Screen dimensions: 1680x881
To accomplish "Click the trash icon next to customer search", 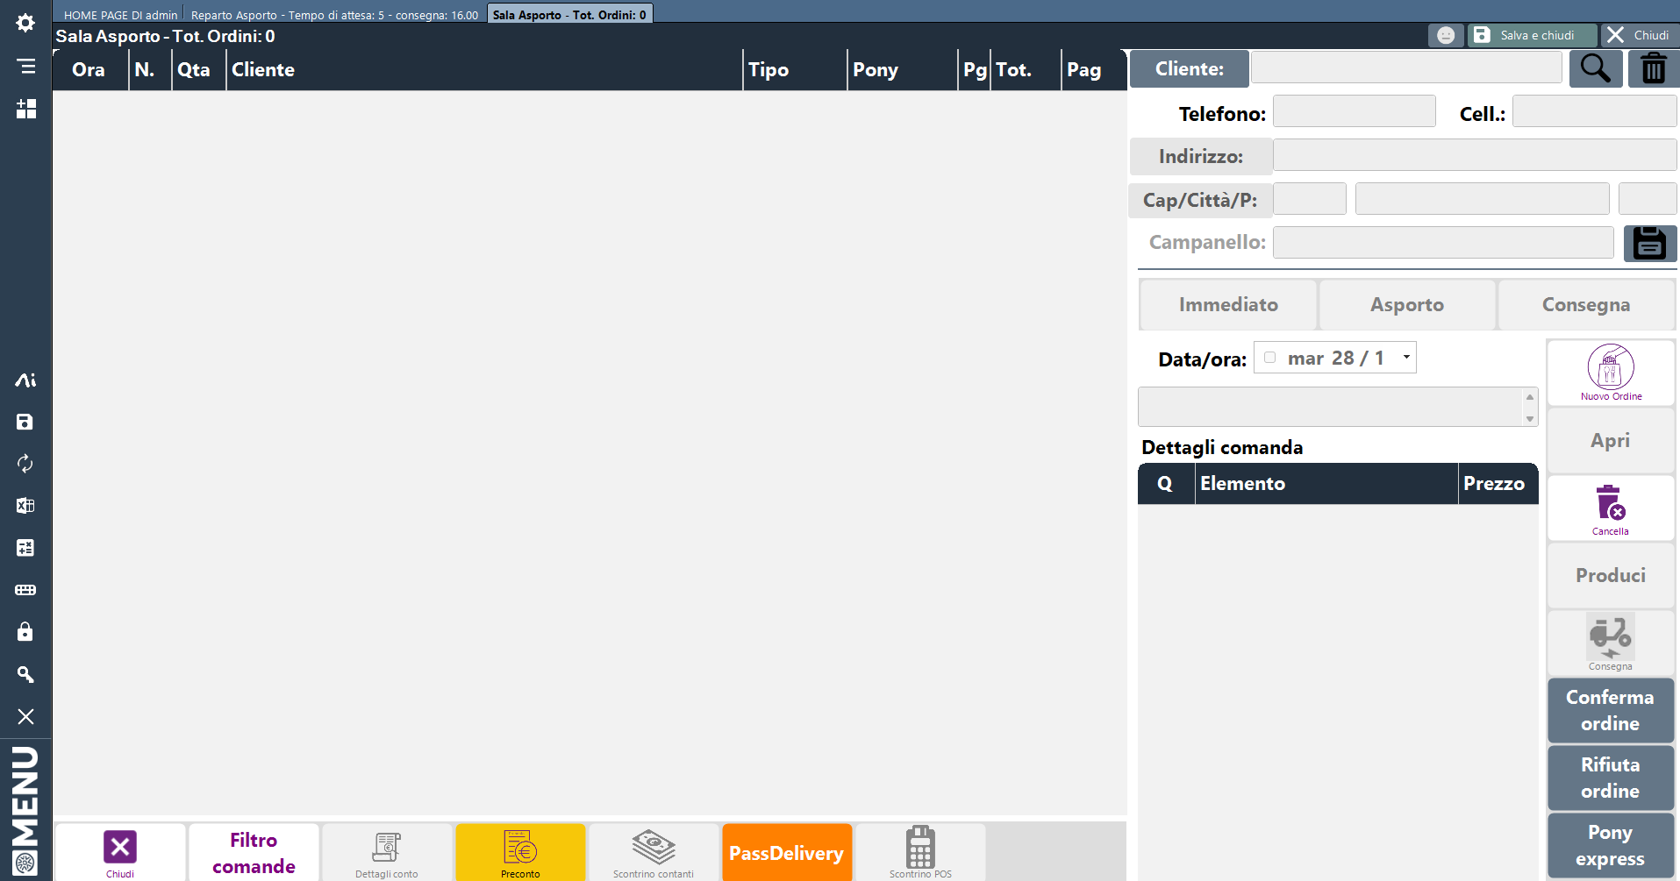I will (1653, 68).
